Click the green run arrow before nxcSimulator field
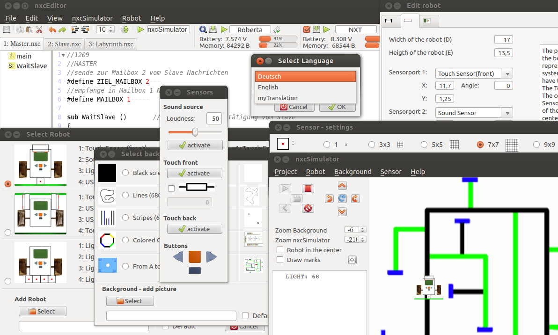The width and height of the screenshot is (558, 335). [140, 29]
